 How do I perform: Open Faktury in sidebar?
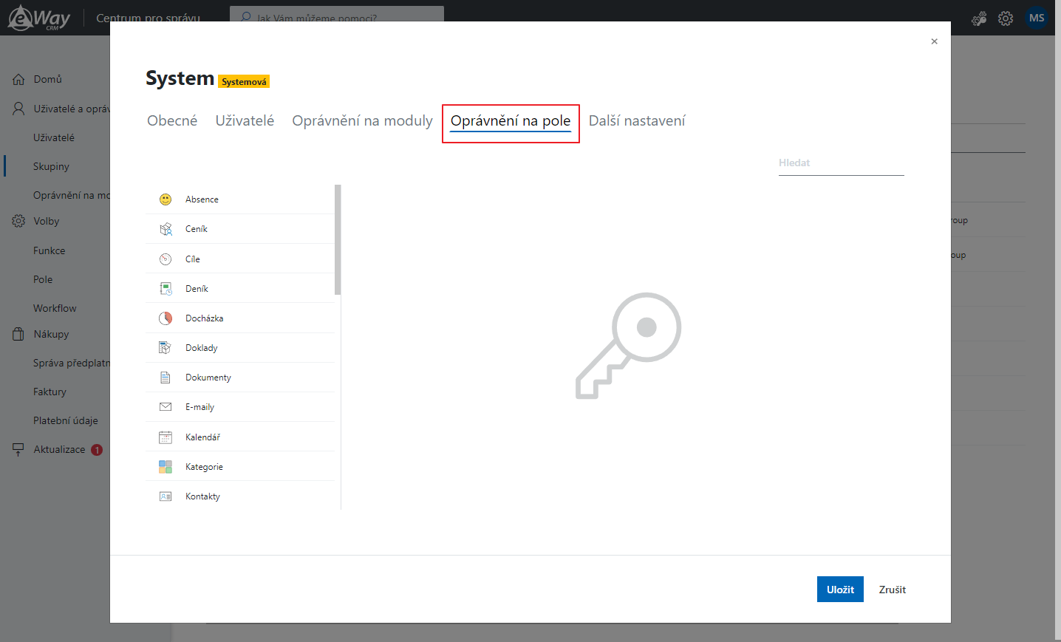[x=50, y=392]
